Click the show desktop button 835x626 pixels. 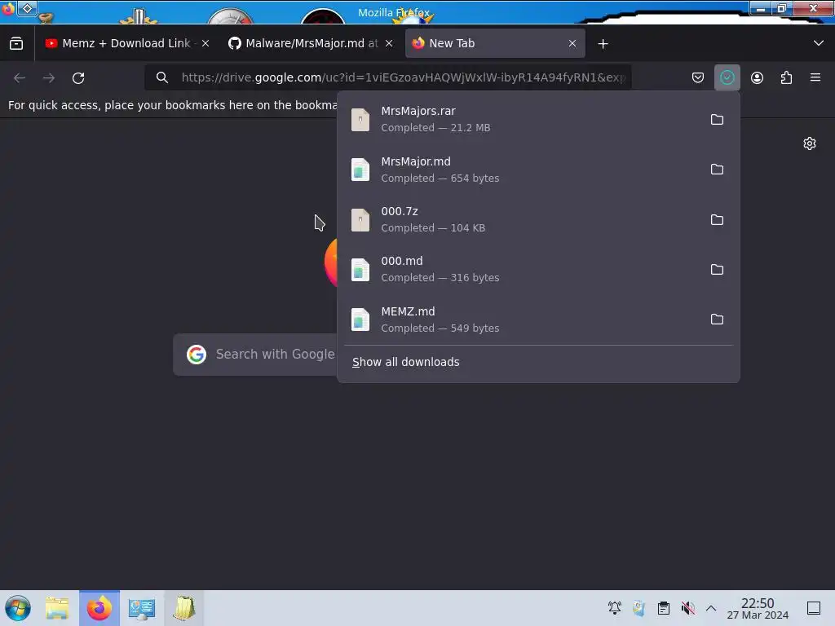[x=814, y=608]
